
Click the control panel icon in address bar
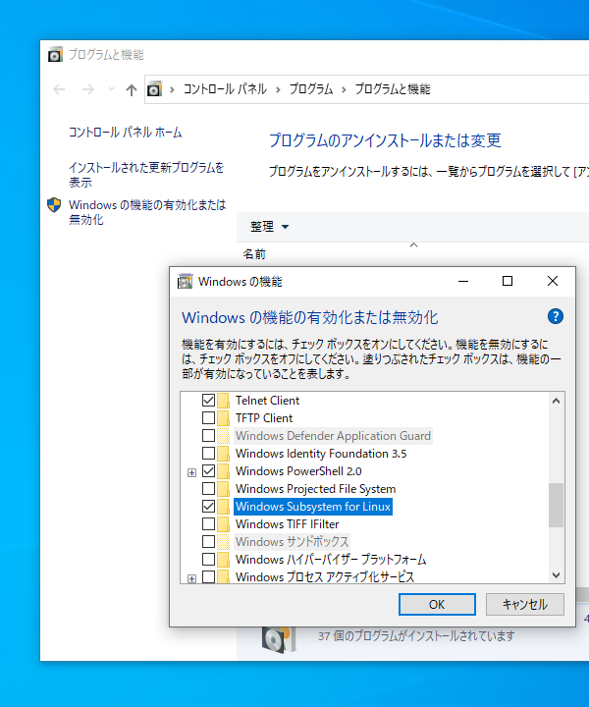(154, 89)
